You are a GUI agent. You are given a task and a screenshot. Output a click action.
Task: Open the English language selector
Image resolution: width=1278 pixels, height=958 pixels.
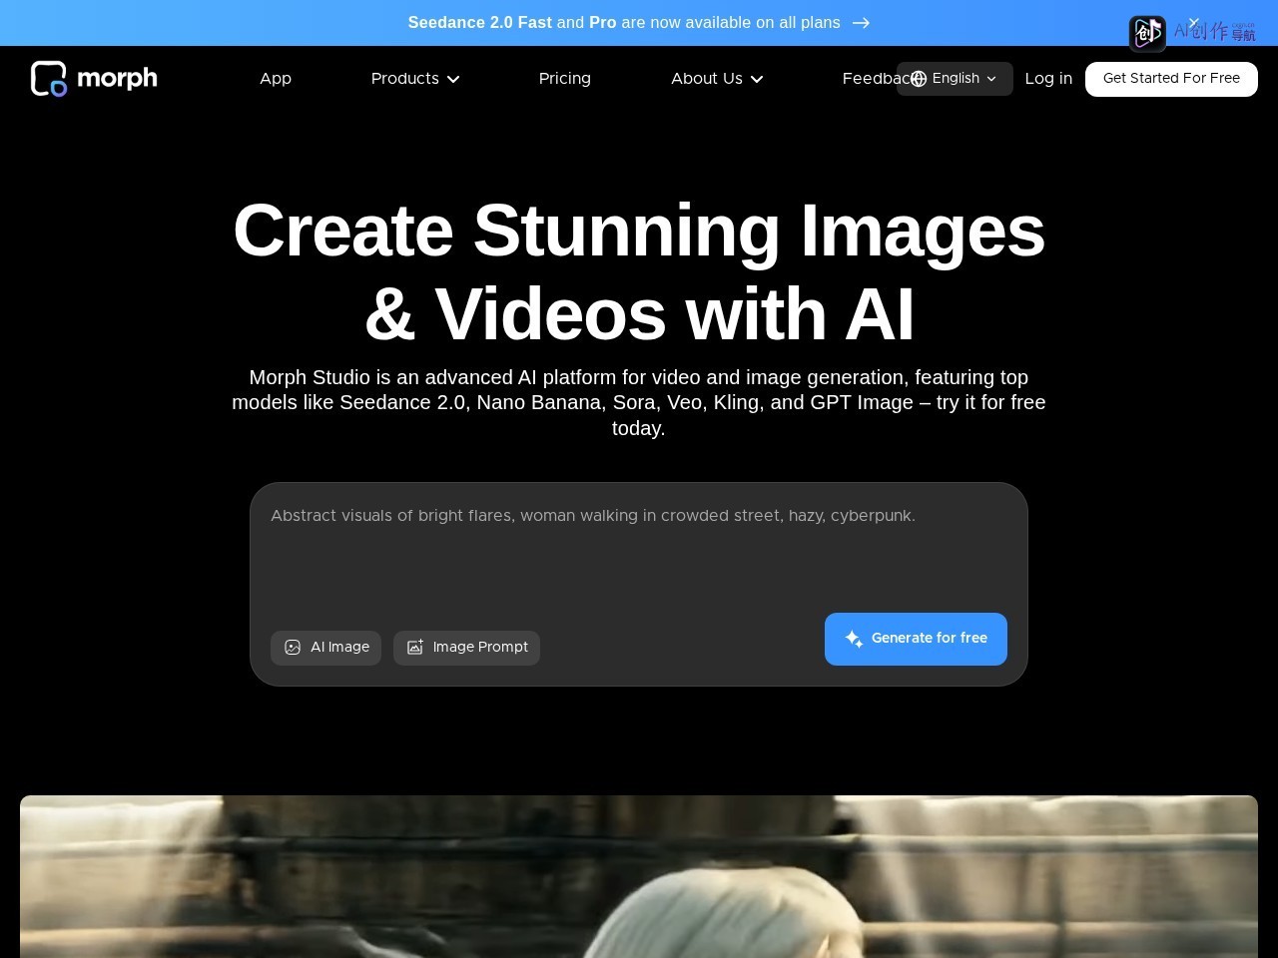955,79
